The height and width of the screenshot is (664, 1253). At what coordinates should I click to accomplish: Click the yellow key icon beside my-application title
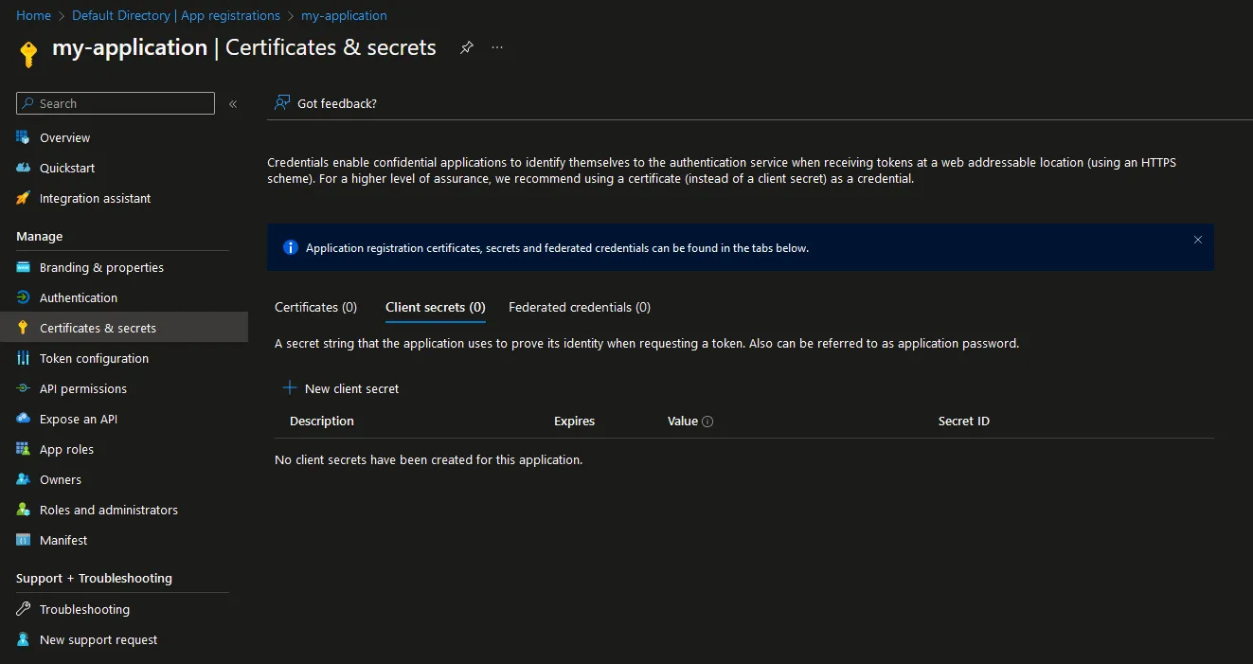[28, 54]
